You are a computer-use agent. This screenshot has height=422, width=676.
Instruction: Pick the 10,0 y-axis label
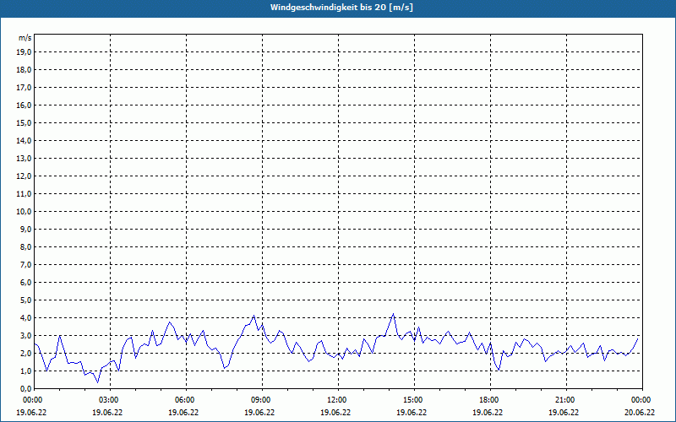25,211
